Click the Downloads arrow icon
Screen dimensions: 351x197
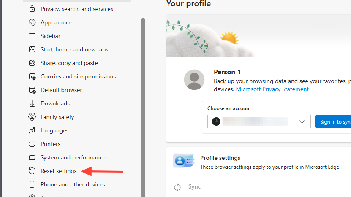click(x=32, y=103)
